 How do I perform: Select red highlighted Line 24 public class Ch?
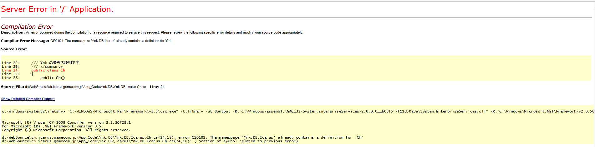click(x=33, y=70)
